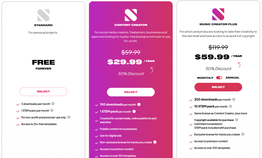Open info for Exclusive license for tracks
262x158 pixels.
tap(243, 134)
